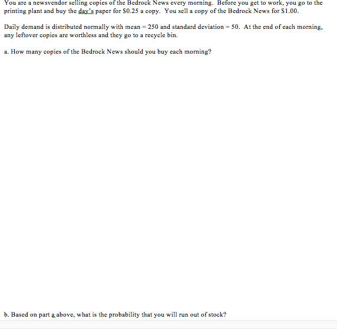Viewport: 337px width, 329px height.
Task: Click the "a." label of the first question
Action: click(x=6, y=52)
